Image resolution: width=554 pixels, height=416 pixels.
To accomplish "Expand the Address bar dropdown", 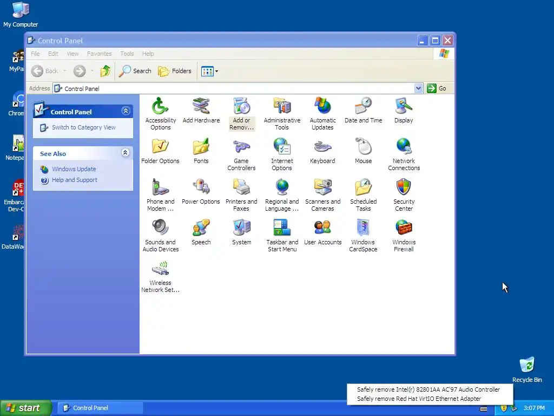I will pos(418,88).
